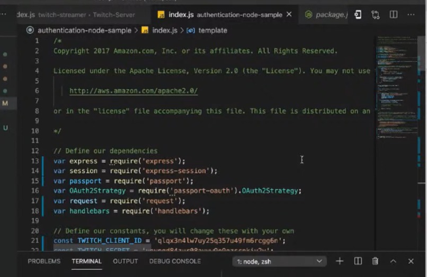This screenshot has width=427, height=277.
Task: Click 'OAuth2Strategy' variable on line 16
Action: click(97, 191)
